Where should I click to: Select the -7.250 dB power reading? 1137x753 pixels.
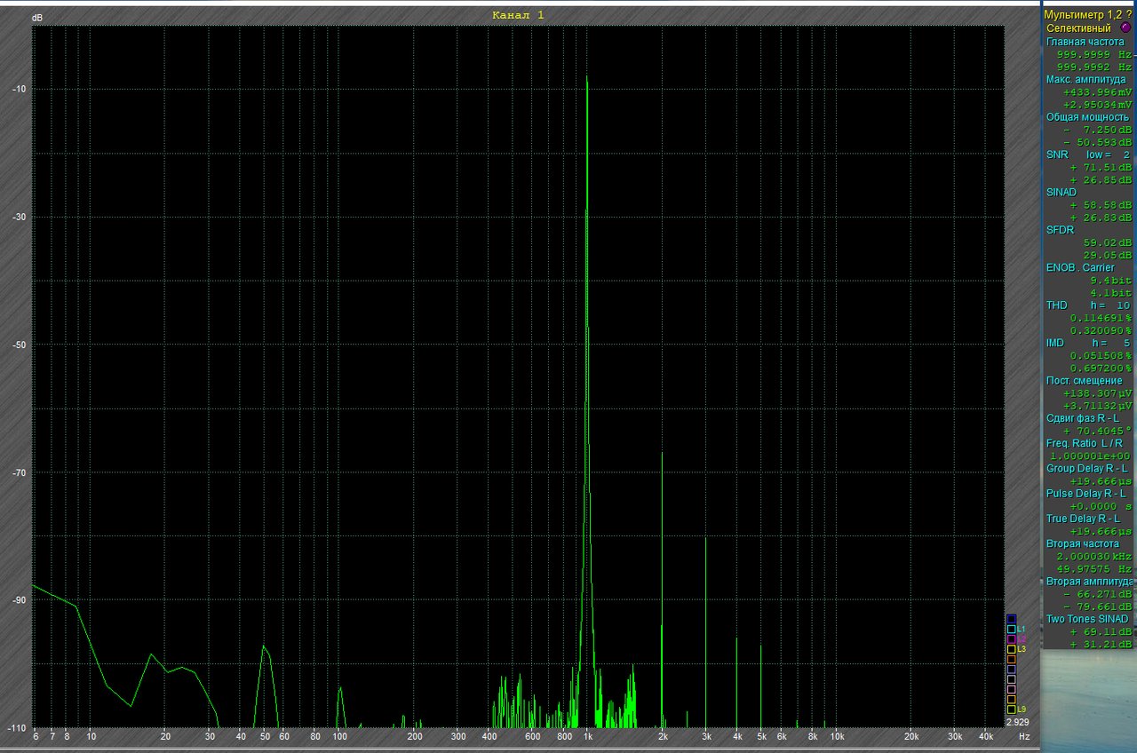point(1097,130)
